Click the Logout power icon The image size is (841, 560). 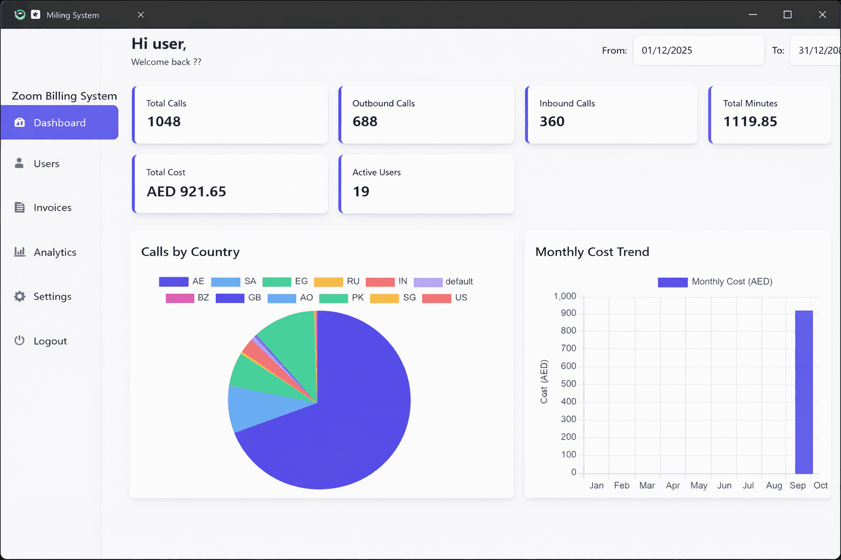point(20,340)
